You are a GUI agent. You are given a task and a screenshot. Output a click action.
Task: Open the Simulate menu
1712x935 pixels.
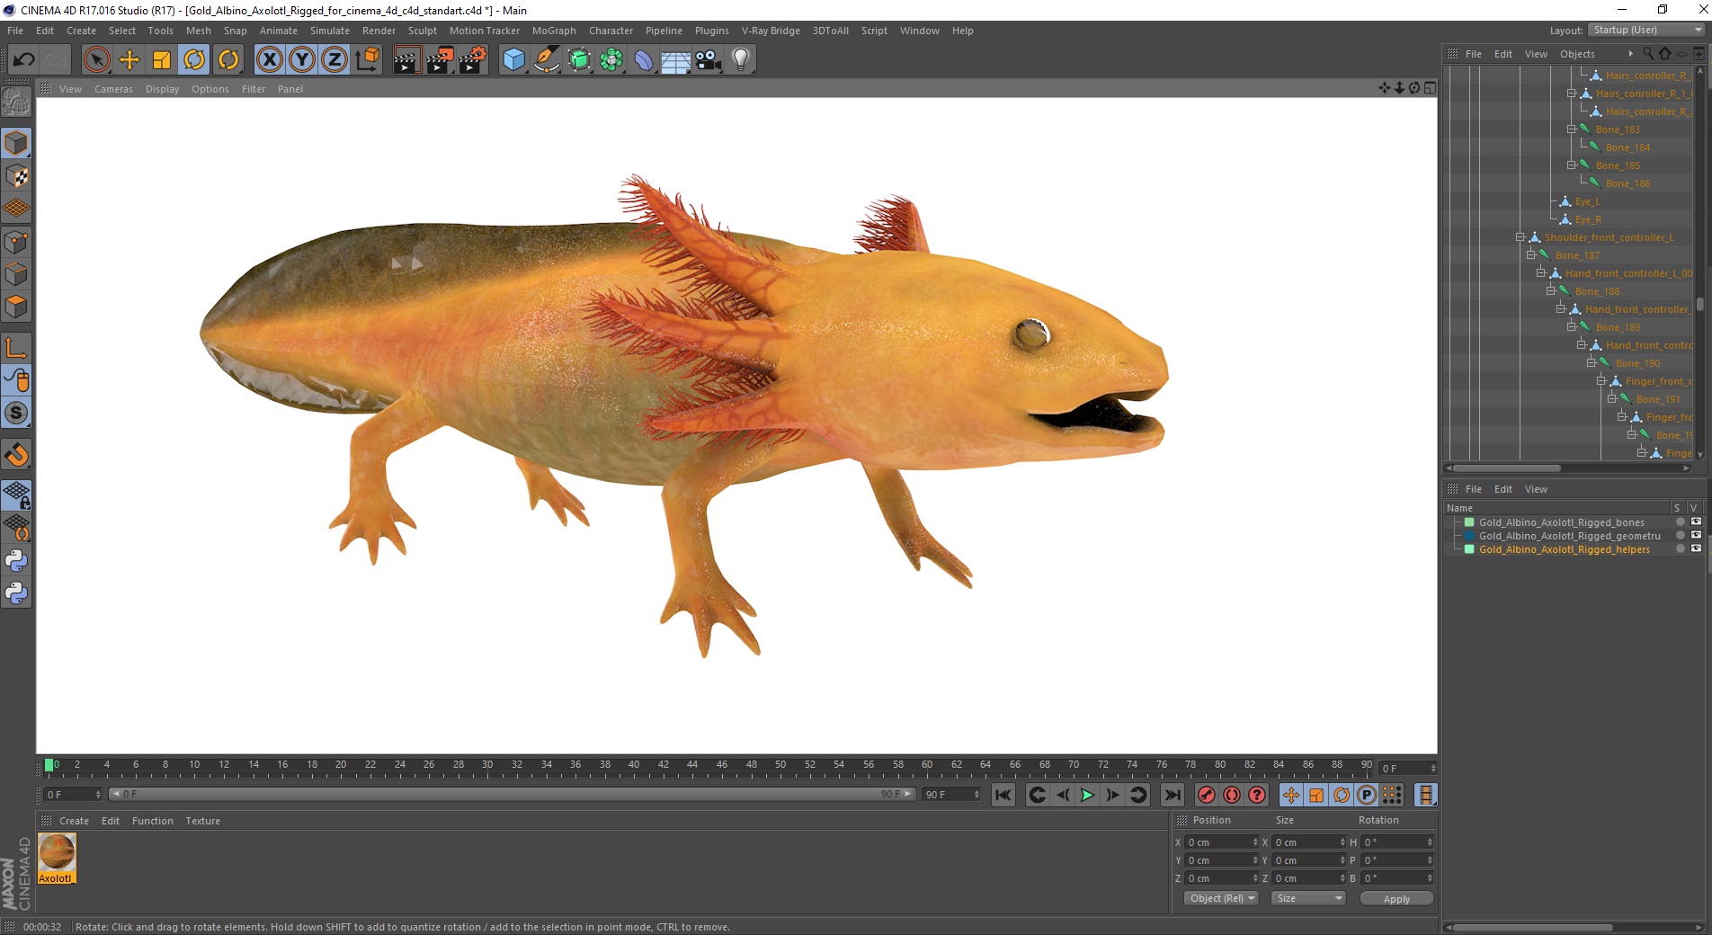point(330,31)
